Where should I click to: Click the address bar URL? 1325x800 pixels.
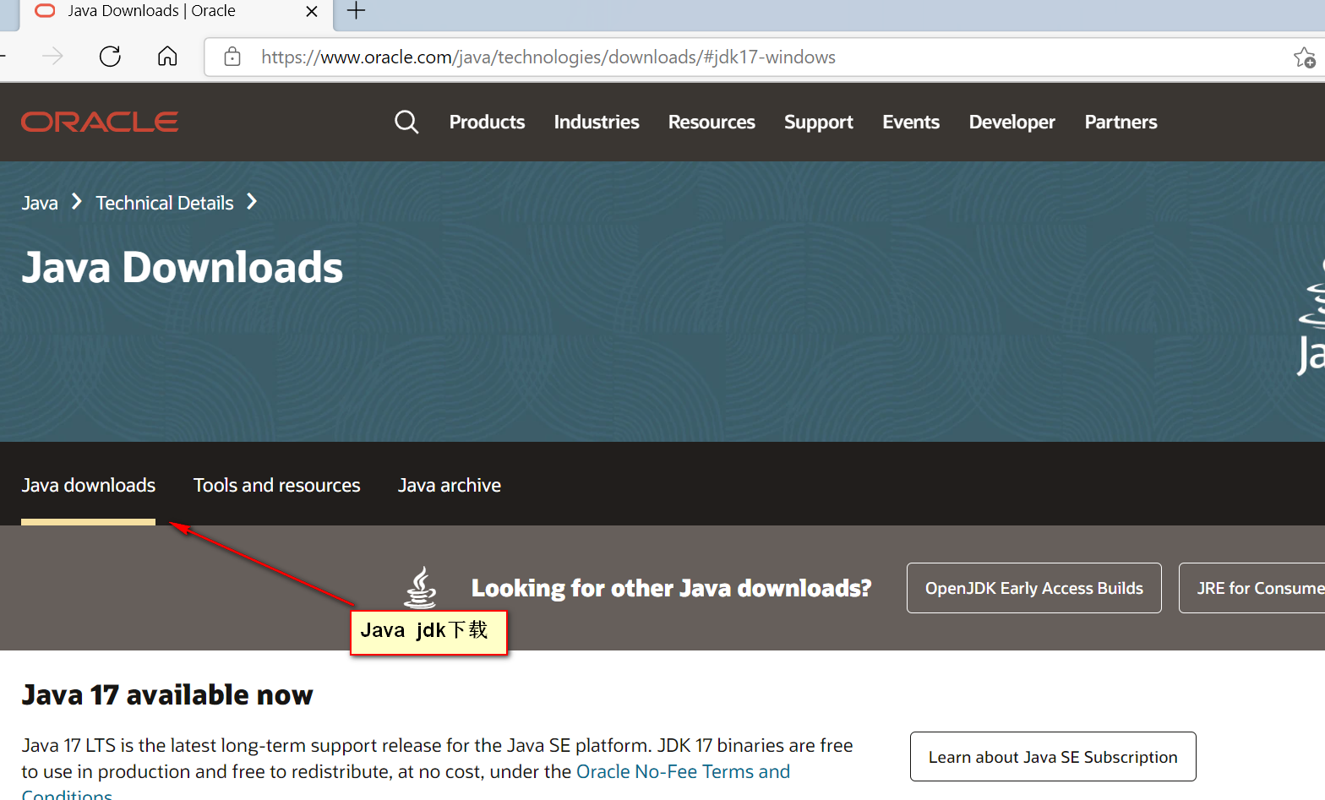(548, 57)
